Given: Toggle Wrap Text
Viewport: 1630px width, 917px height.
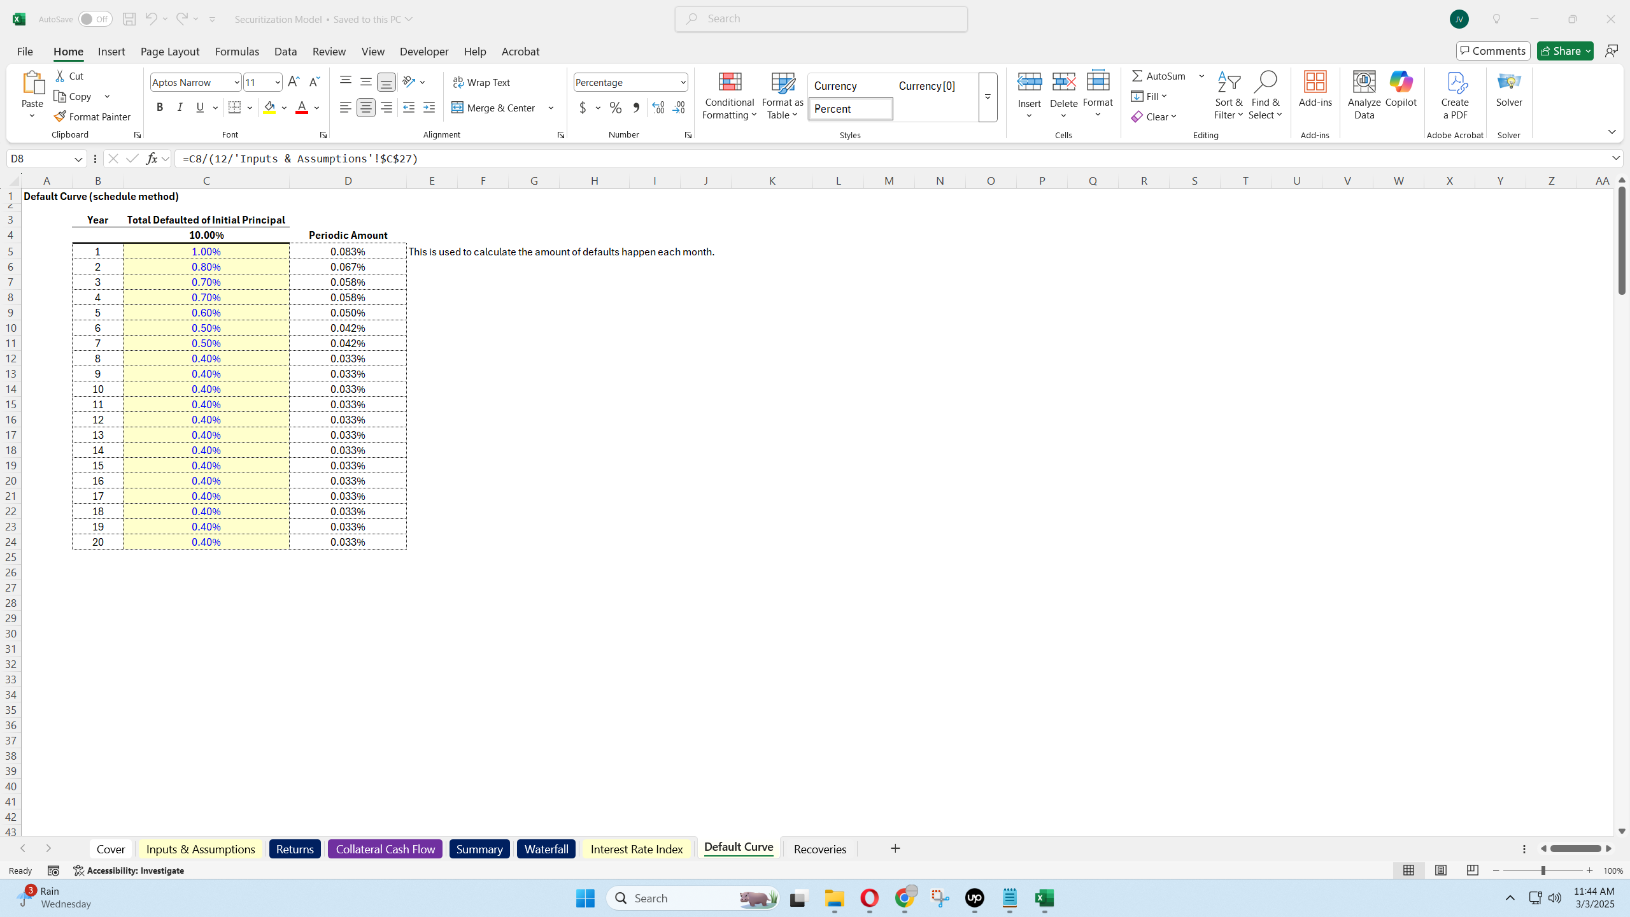Looking at the screenshot, I should [481, 83].
